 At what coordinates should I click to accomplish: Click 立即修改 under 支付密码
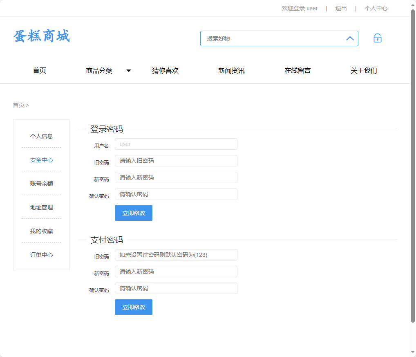tap(133, 307)
